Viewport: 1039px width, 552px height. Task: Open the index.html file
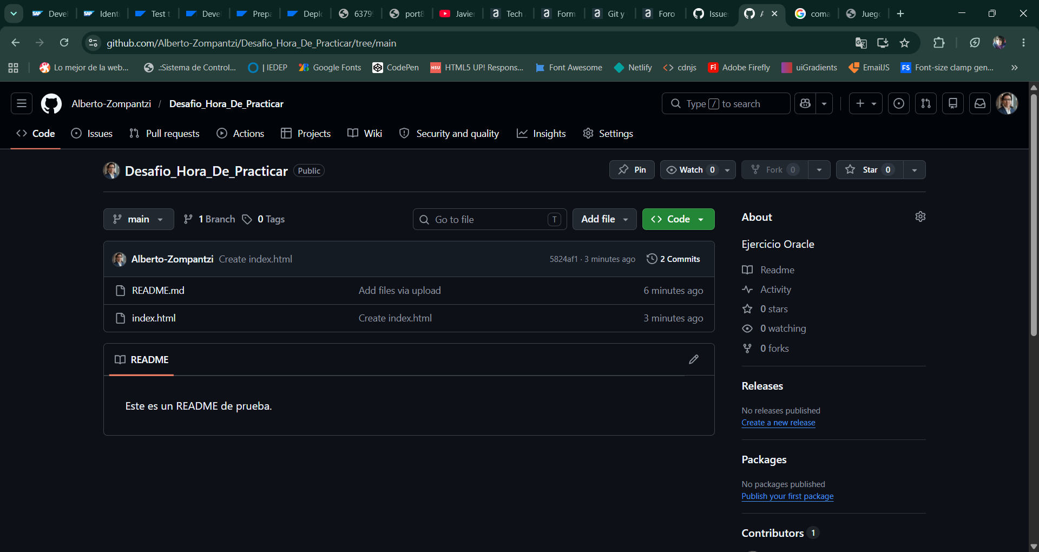pyautogui.click(x=154, y=318)
